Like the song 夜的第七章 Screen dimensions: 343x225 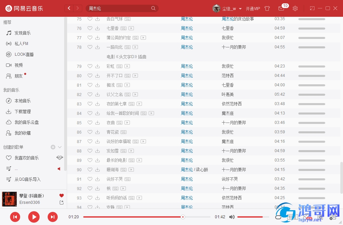click(90, 104)
